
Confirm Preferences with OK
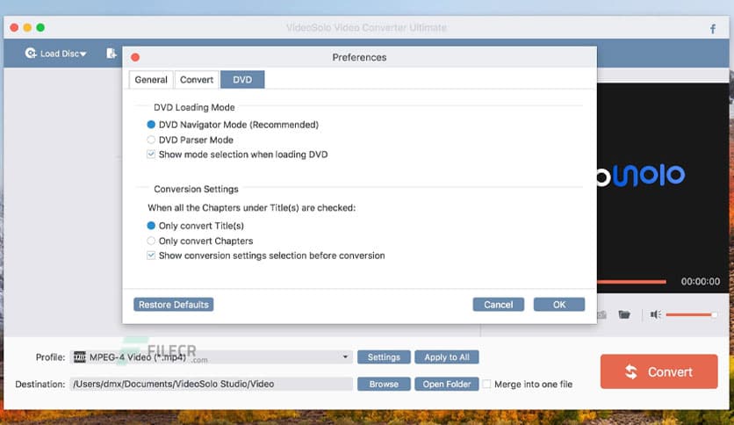(x=559, y=304)
